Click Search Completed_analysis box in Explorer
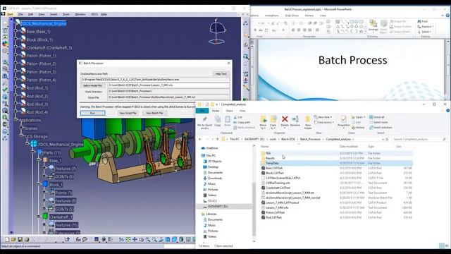Screen dimensions: 451x254 [x=420, y=139]
